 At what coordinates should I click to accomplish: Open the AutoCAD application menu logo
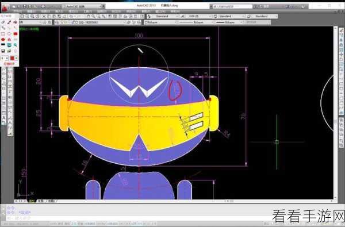[5, 8]
